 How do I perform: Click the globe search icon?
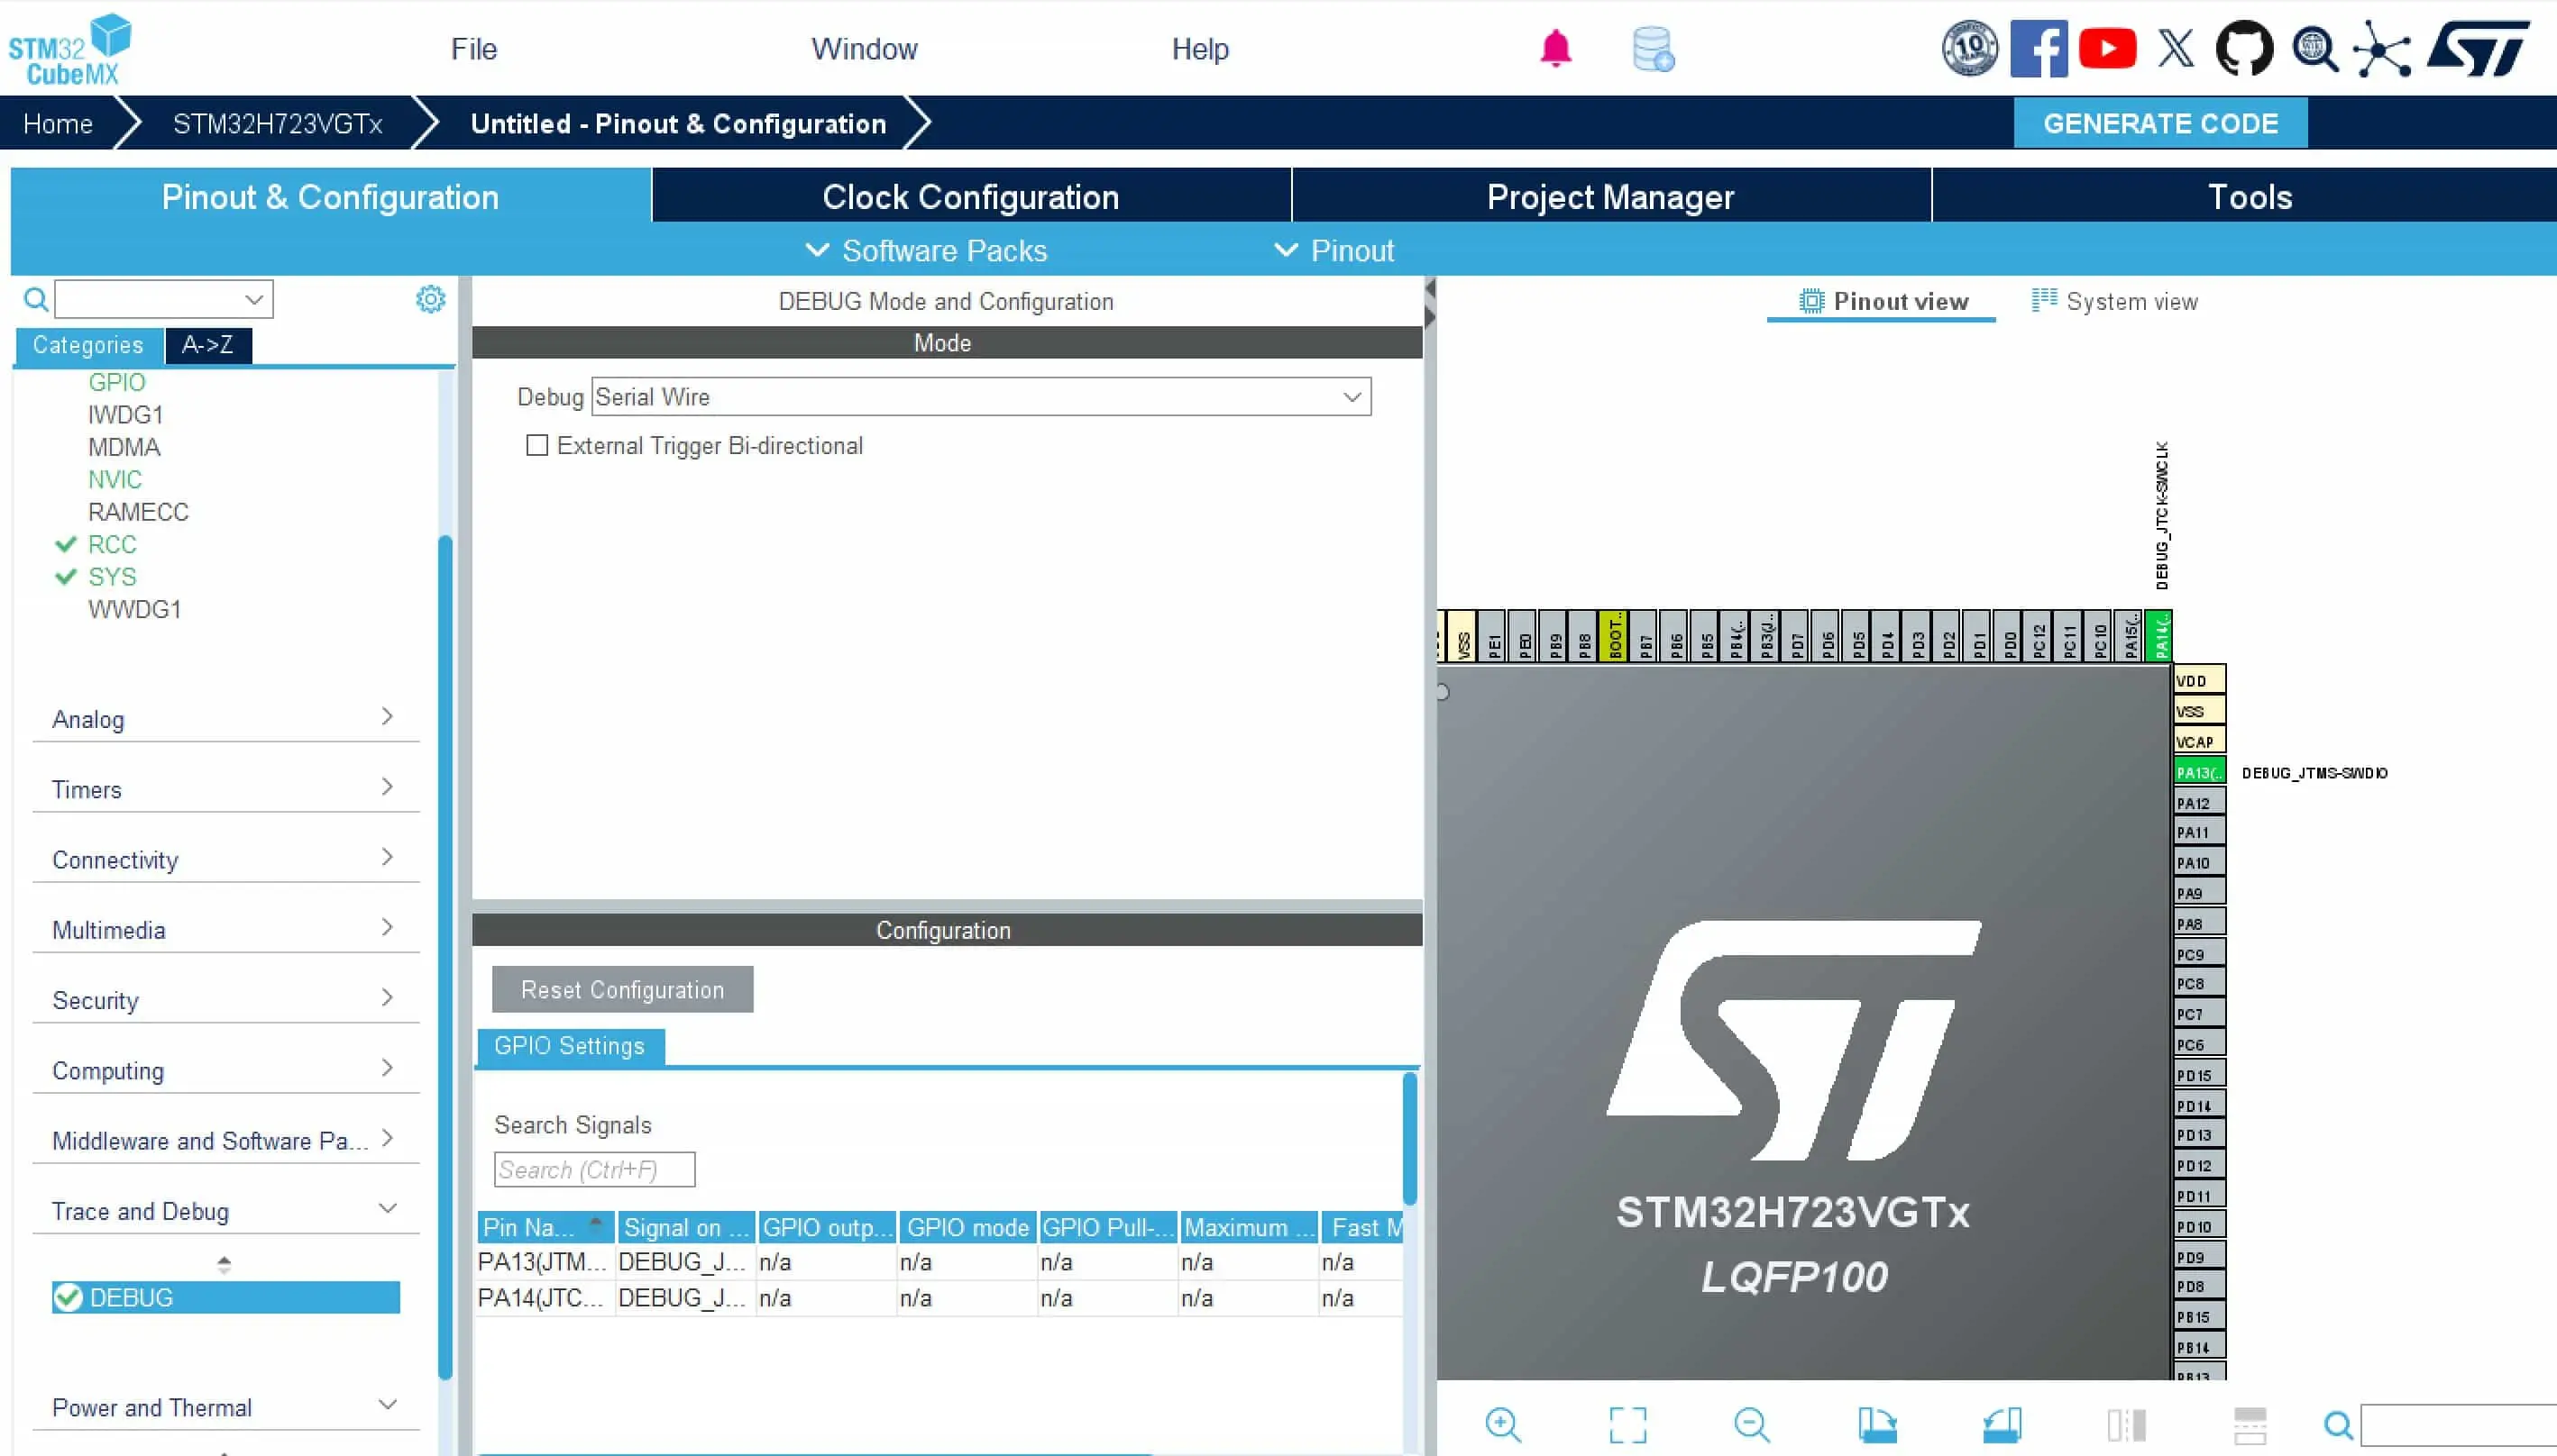click(2314, 48)
